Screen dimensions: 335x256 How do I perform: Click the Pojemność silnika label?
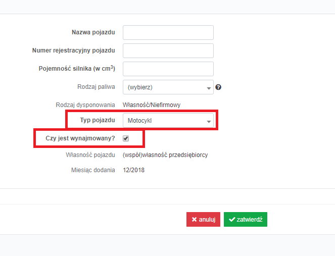click(77, 68)
